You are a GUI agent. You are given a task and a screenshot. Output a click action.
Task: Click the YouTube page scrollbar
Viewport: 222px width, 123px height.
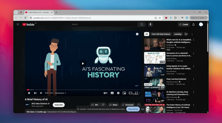point(208,38)
